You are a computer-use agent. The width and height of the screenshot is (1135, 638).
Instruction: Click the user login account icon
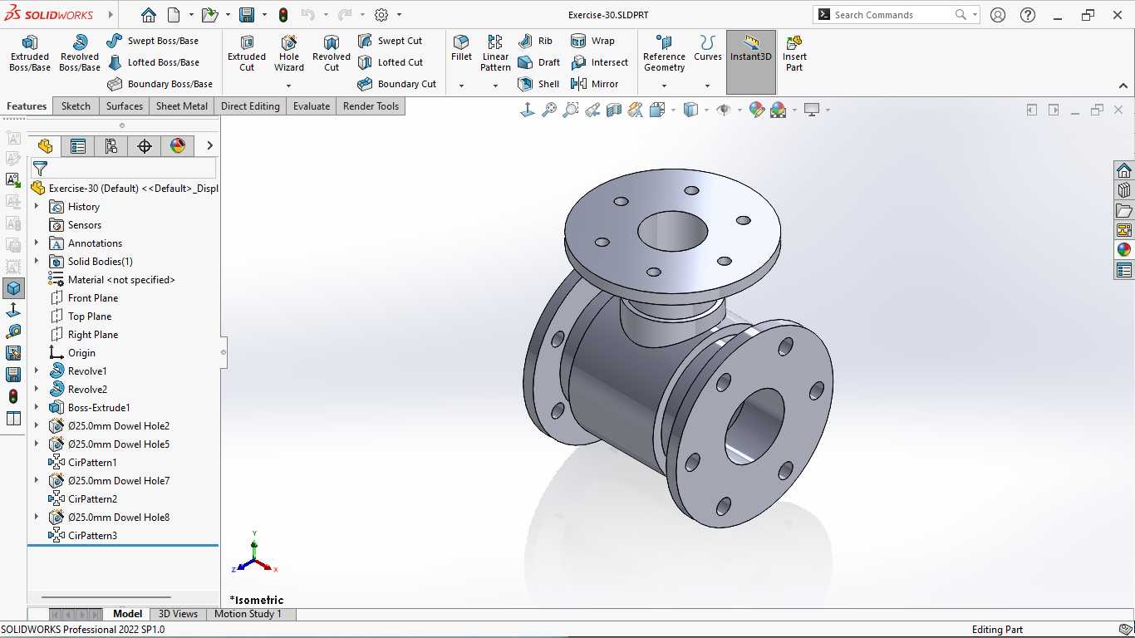[x=998, y=15]
